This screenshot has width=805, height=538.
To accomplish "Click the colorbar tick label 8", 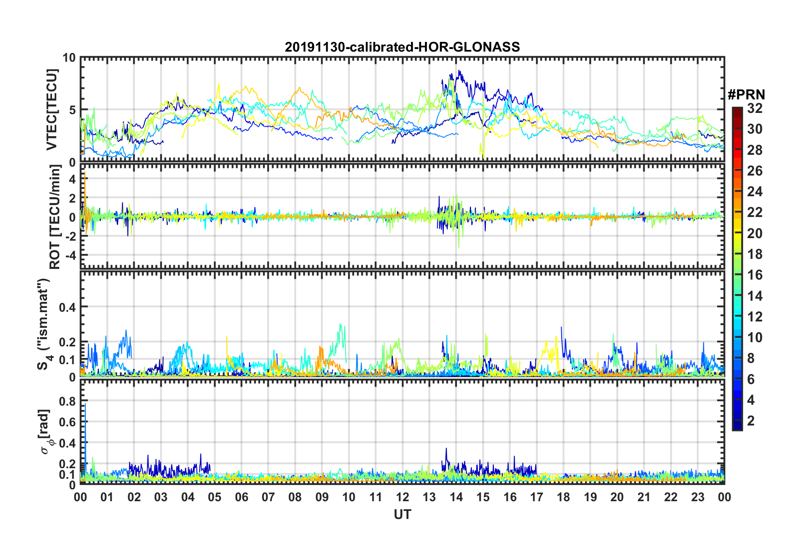I will [x=751, y=358].
